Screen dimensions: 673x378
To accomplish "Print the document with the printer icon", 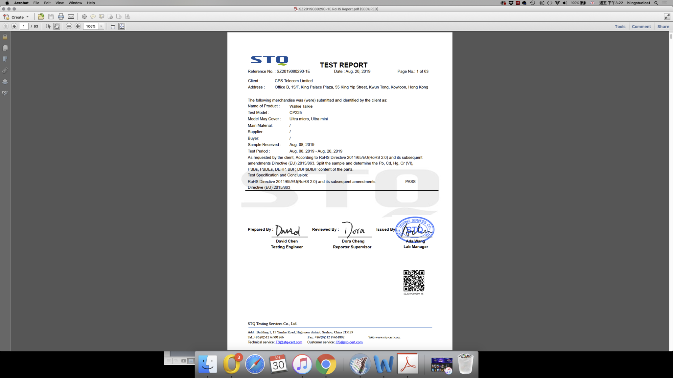I will tap(61, 17).
